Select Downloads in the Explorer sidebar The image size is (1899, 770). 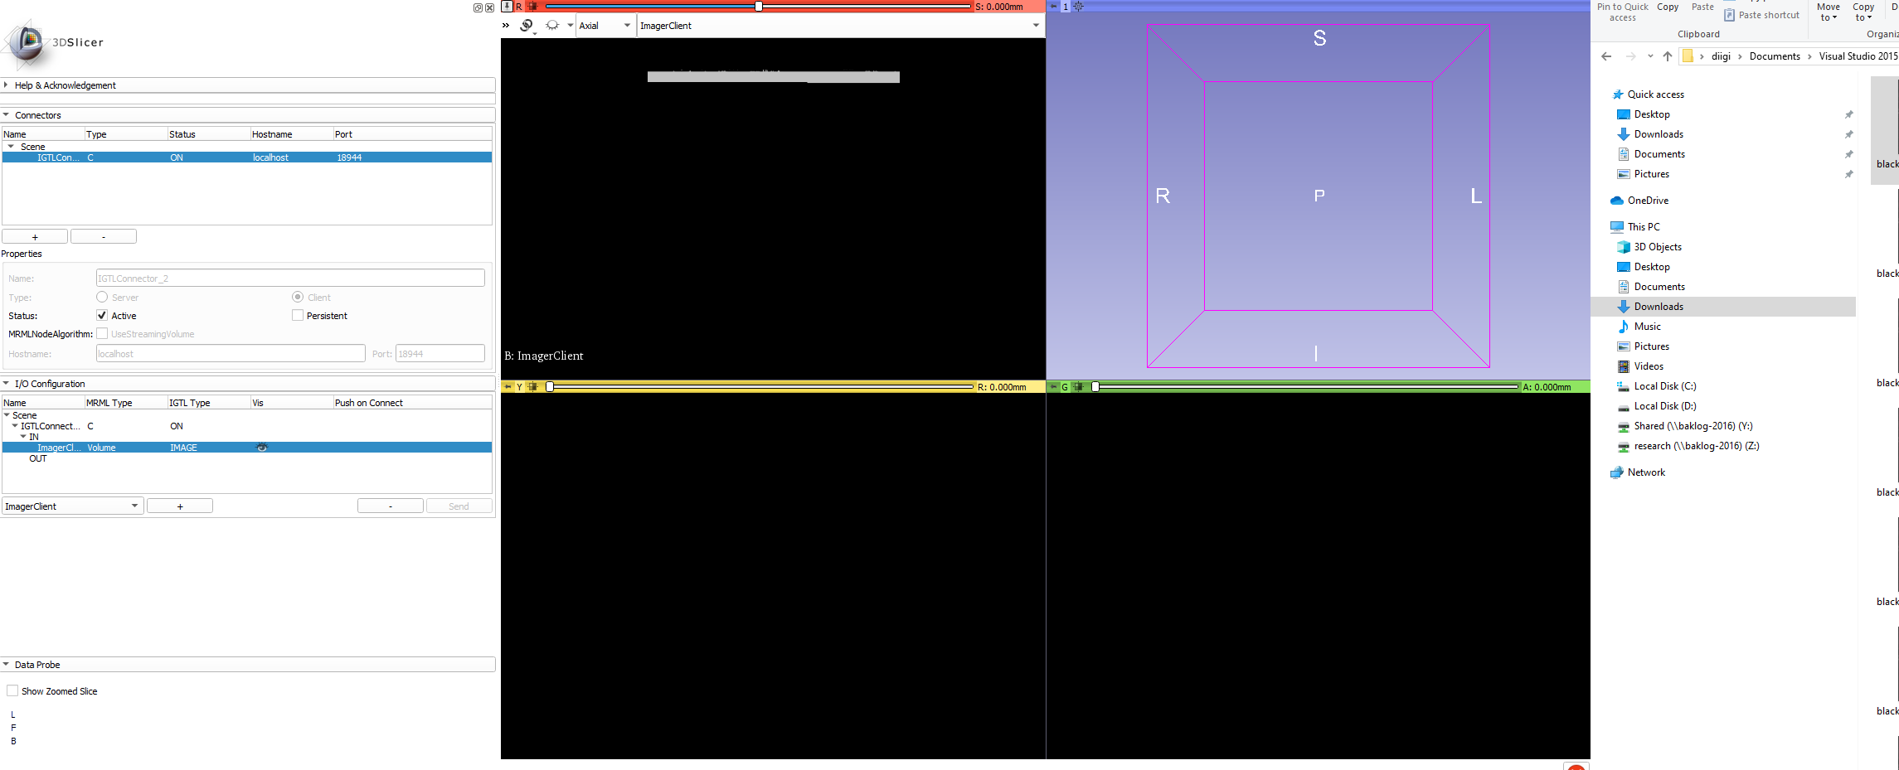[1659, 306]
